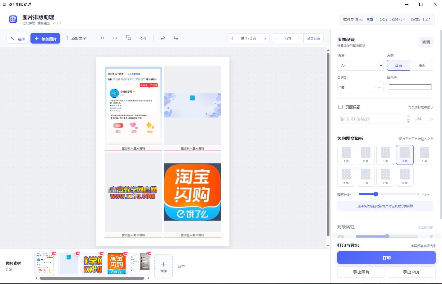Click 适合页面 fit page button
Screen dimensions: 442x284
click(x=313, y=38)
